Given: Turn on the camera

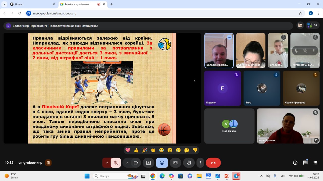Looking at the screenshot, I should coord(136,163).
